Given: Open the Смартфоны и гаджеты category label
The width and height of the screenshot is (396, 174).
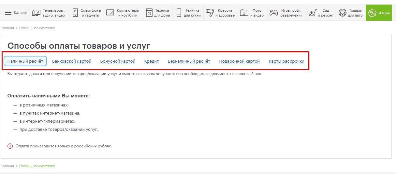Looking at the screenshot, I should click(x=91, y=13).
